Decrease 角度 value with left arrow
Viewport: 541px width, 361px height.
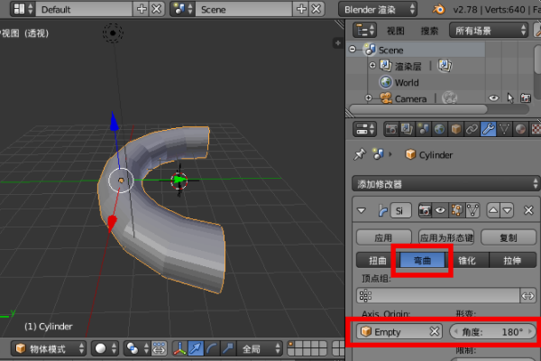[x=455, y=332]
